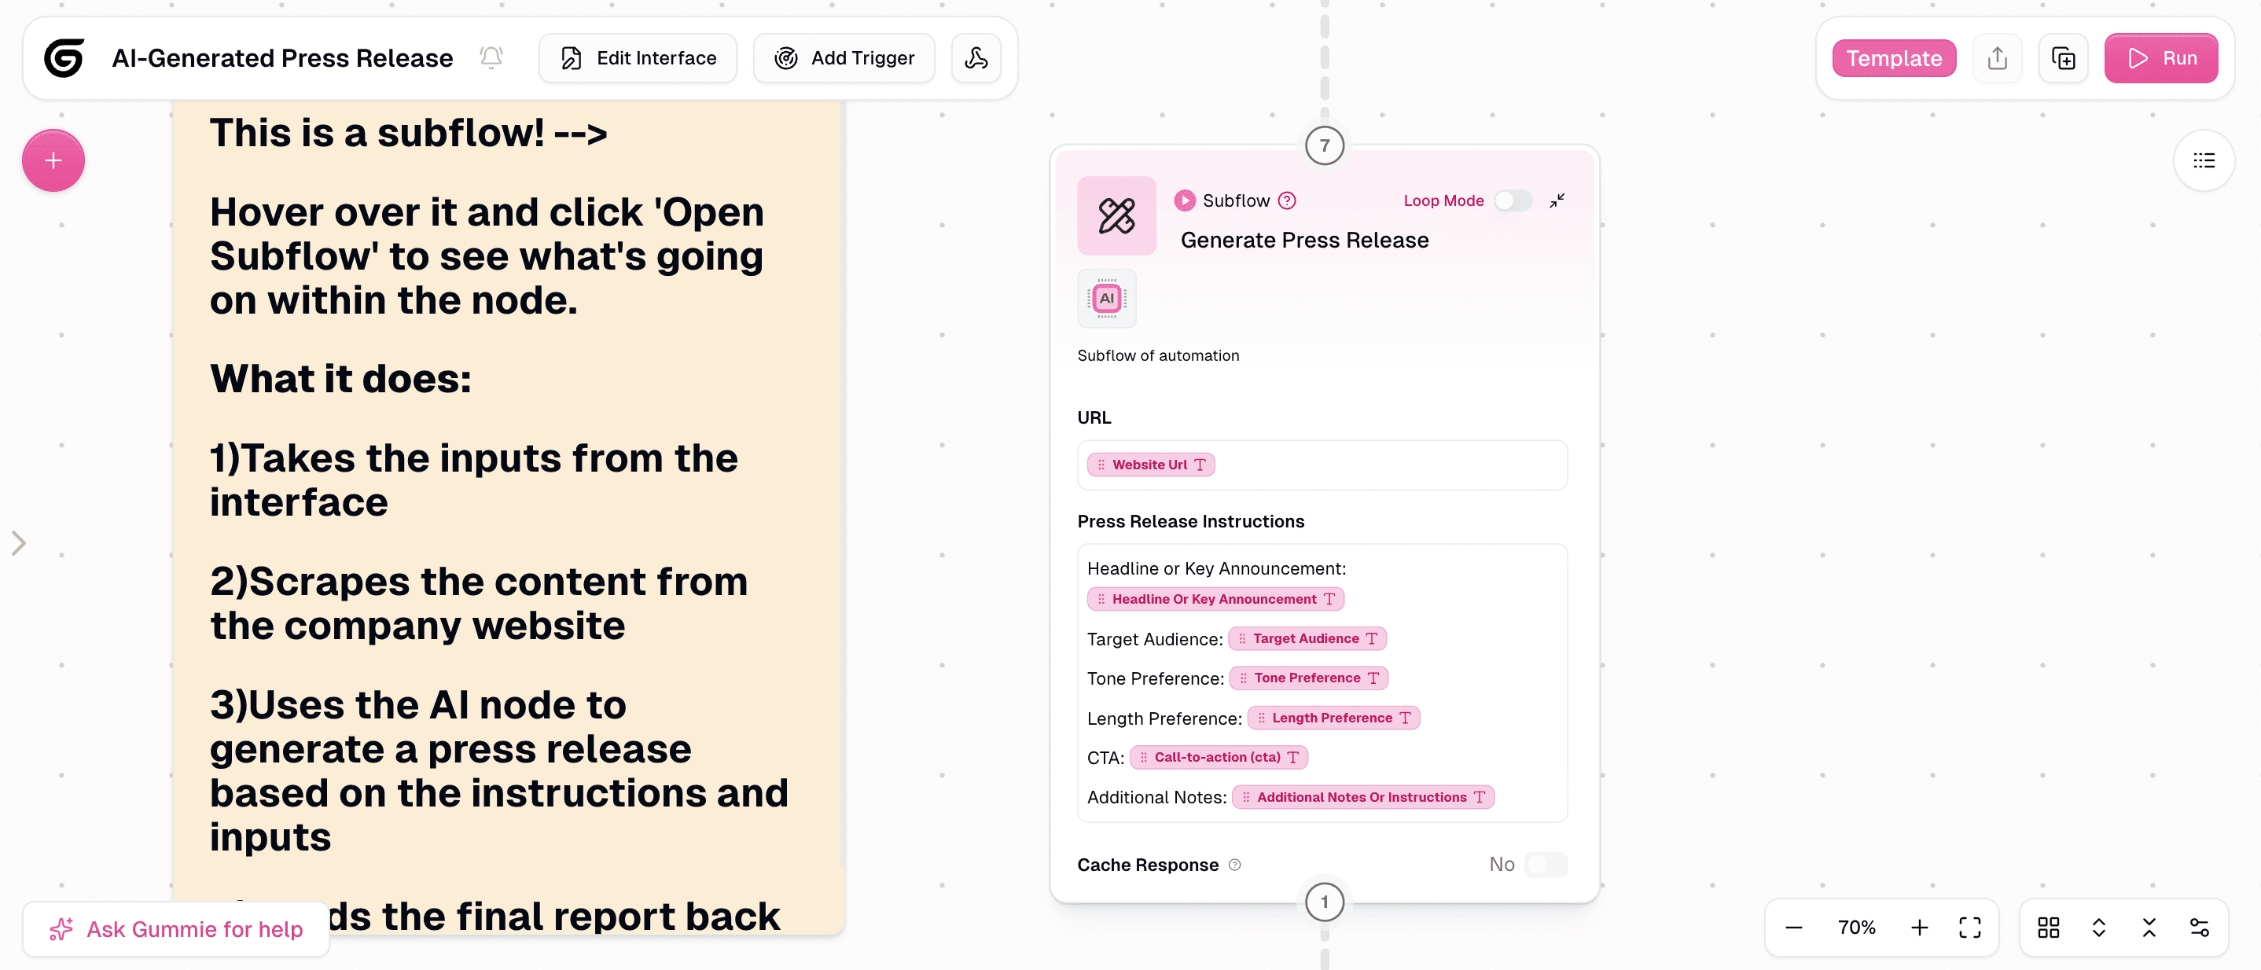The image size is (2261, 970).
Task: Click 'Subflow of automation' description text
Action: click(x=1158, y=355)
